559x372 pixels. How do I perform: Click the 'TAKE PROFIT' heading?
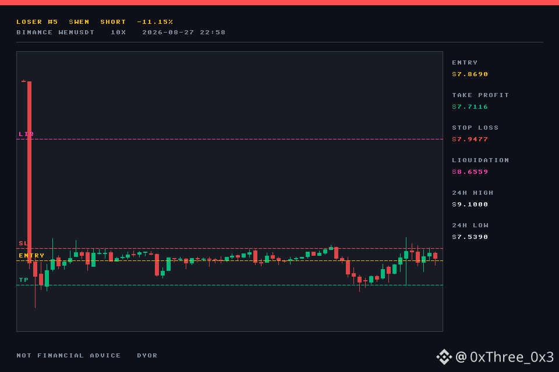[x=480, y=95]
